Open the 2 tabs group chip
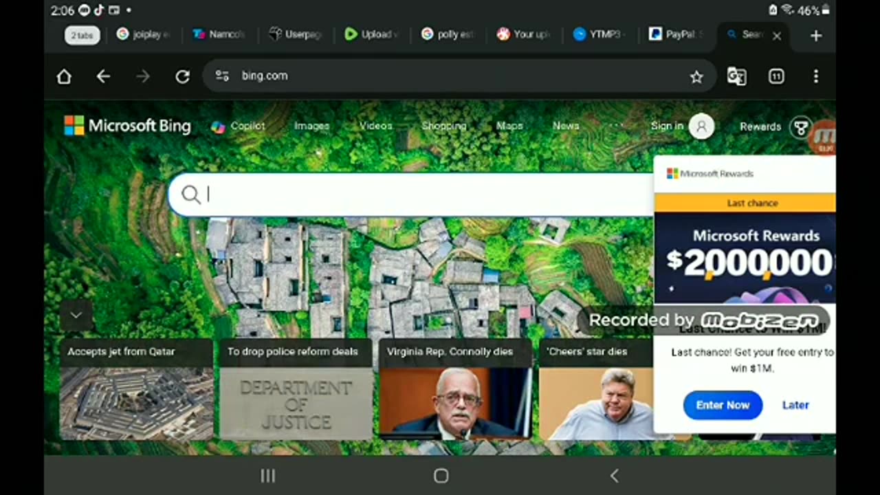This screenshot has height=495, width=880. click(82, 35)
